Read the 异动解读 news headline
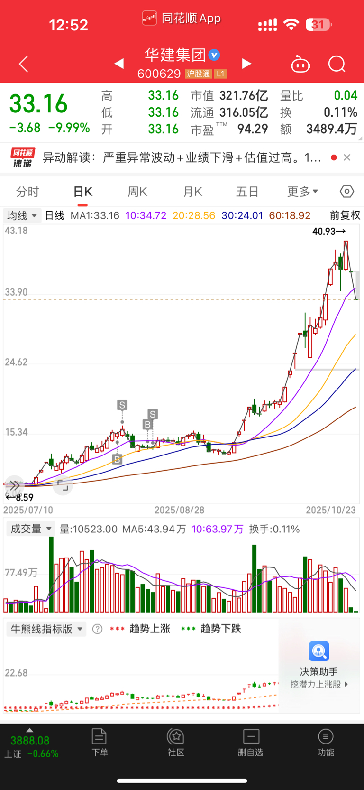 point(182,158)
